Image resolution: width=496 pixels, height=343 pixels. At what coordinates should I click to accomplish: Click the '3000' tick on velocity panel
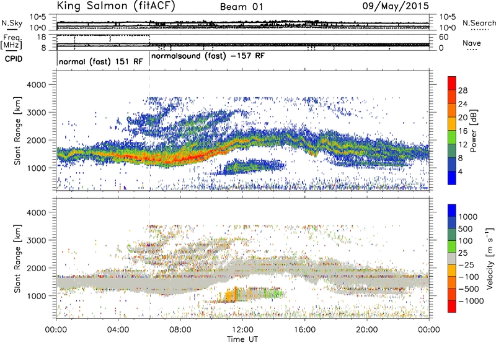(x=38, y=240)
